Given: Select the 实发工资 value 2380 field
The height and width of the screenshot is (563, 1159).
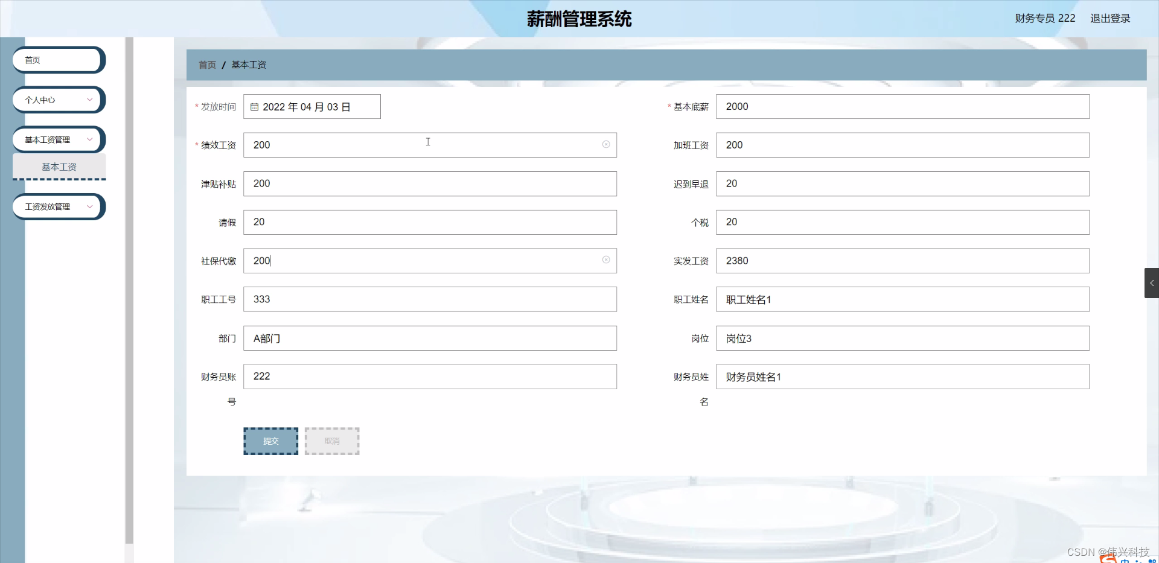Looking at the screenshot, I should (902, 261).
